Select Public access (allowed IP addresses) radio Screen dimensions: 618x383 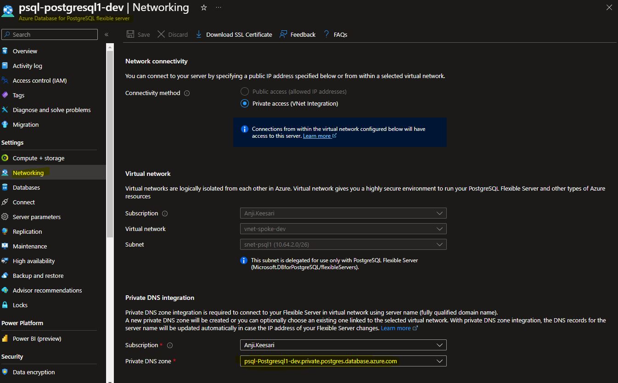[x=245, y=91]
